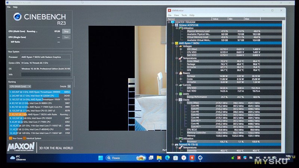Screen dimensions: 299x168
Task: Open the View menu in HWMonitor
Action: (176, 15)
